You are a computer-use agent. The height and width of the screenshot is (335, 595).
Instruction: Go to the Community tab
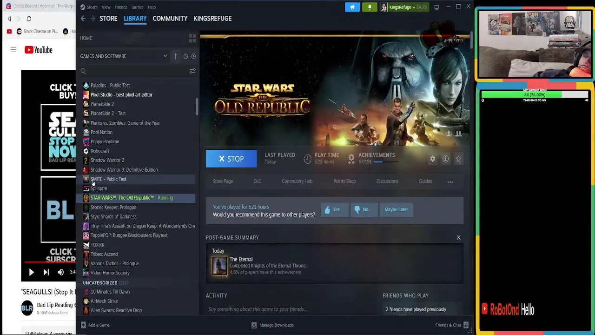tap(170, 19)
